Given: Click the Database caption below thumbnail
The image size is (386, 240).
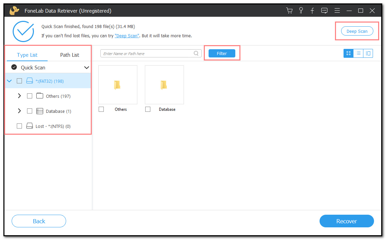Looking at the screenshot, I should coord(167,109).
